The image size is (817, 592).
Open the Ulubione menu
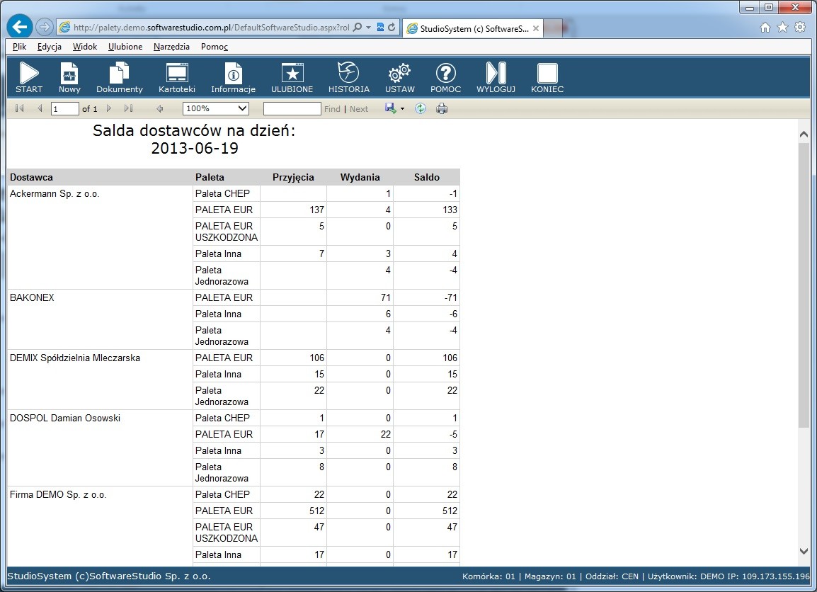coord(125,46)
